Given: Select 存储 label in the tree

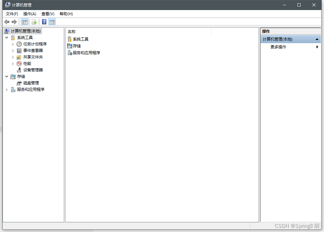Looking at the screenshot, I should 21,77.
